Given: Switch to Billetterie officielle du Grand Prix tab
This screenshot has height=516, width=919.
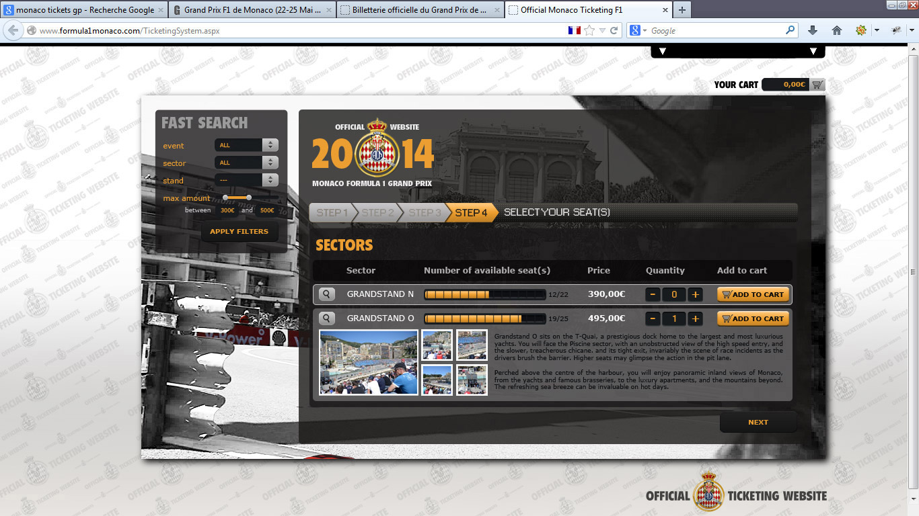Looking at the screenshot, I should tap(420, 10).
